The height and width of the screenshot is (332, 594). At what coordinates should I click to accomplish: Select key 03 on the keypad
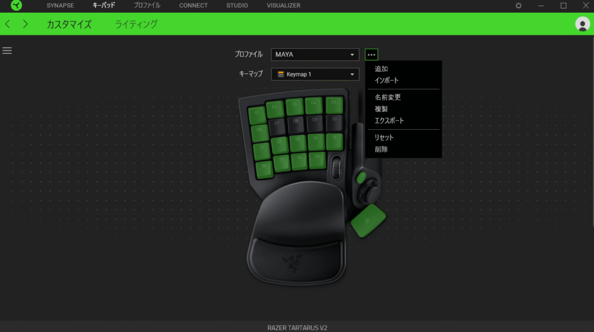click(x=294, y=107)
